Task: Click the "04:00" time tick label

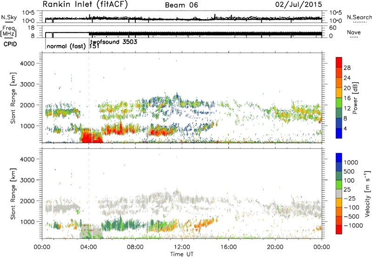Action: (89, 247)
